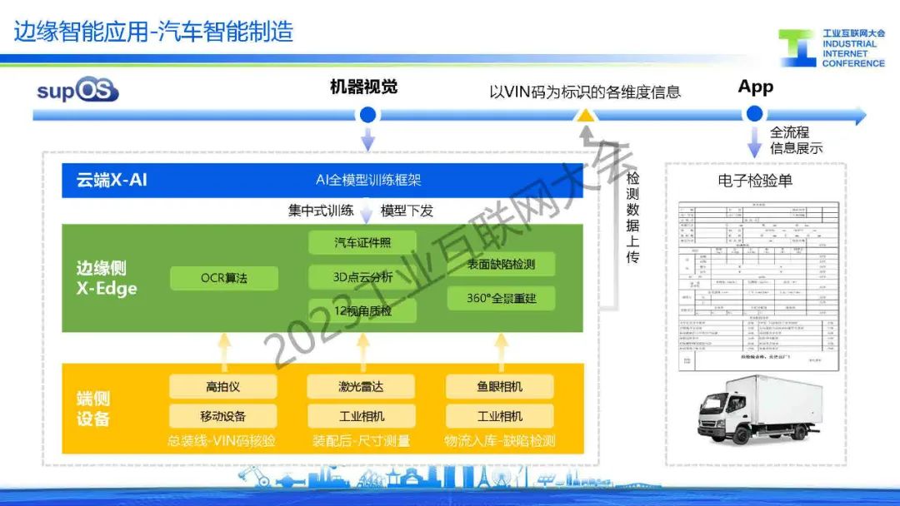Image resolution: width=900 pixels, height=506 pixels.
Task: Select the 高拍仪 device box
Action: 223,386
